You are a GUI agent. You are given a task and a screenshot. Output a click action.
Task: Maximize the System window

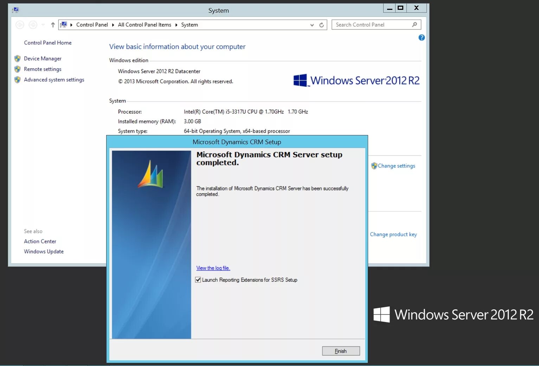(x=400, y=8)
